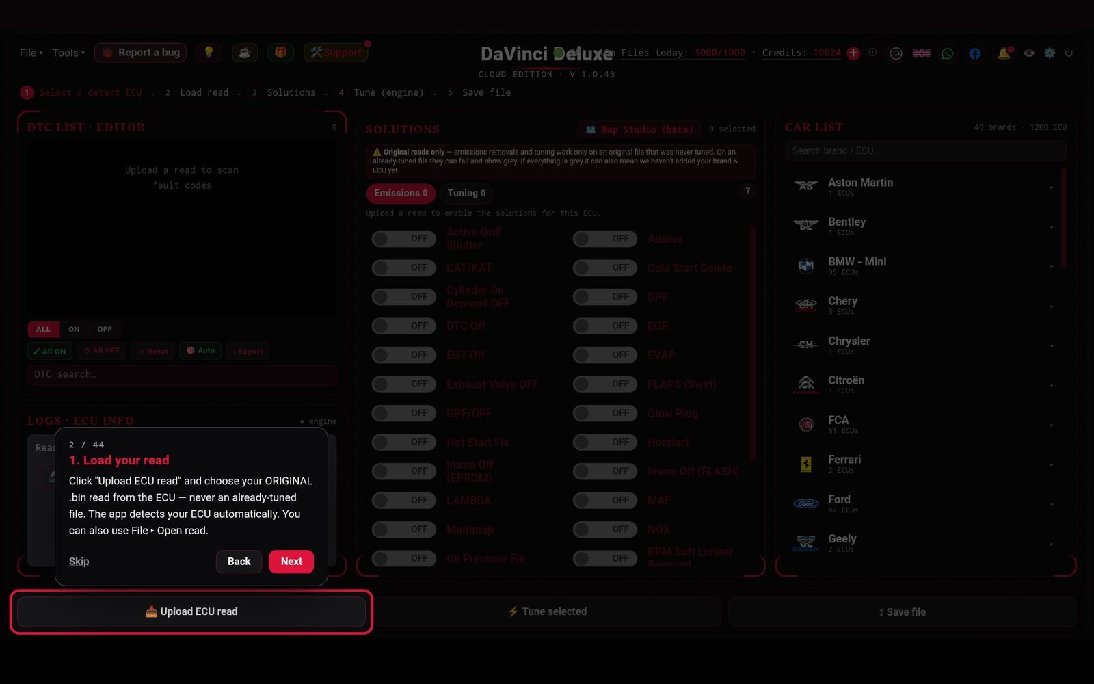Open settings gear icon
Viewport: 1094px width, 684px height.
1050,53
